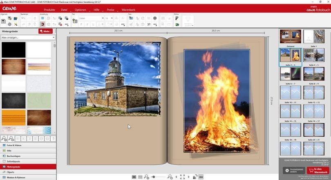
Task: Click the upper icon in Online group
Action: click(x=177, y=18)
